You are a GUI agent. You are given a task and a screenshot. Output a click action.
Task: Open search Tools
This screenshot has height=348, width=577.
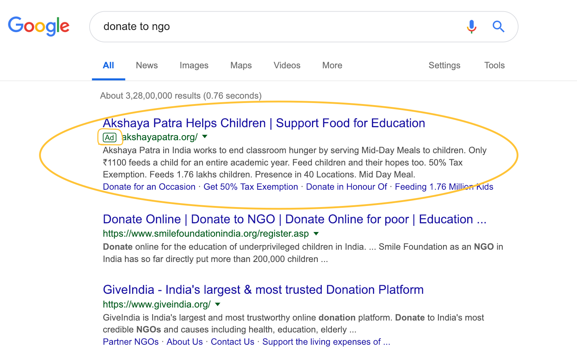click(494, 65)
